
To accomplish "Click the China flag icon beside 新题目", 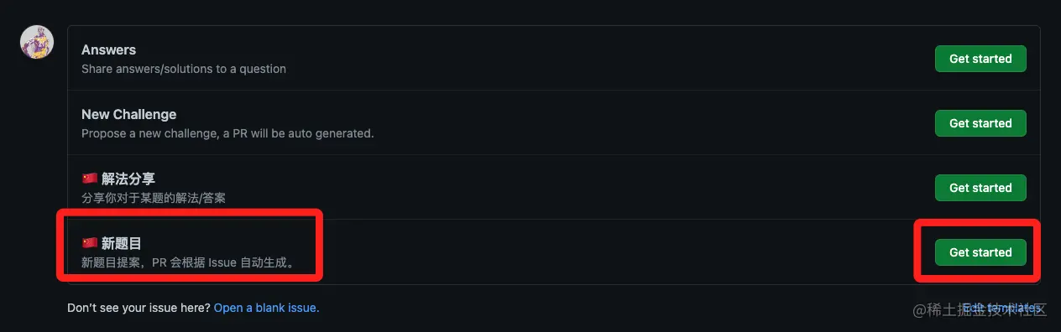I will tap(90, 243).
